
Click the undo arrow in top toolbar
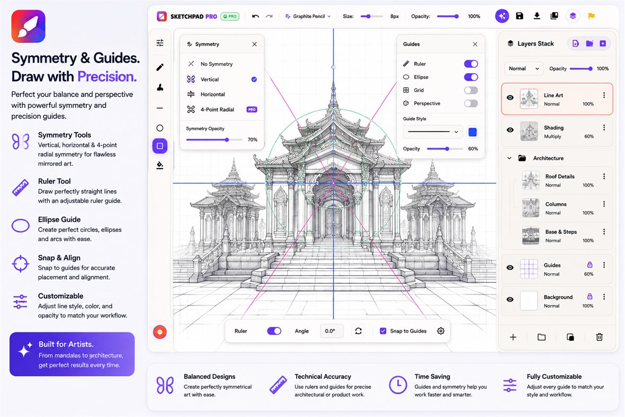255,16
